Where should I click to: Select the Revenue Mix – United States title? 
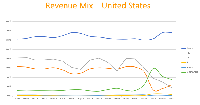coord(98,6)
